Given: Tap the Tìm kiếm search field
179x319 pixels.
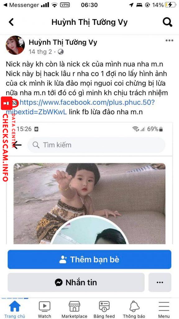Looking at the screenshot, I should coord(96,145).
